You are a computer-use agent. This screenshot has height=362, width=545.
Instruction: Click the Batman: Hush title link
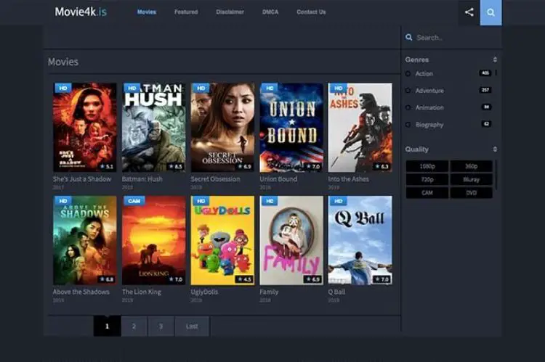[142, 179]
